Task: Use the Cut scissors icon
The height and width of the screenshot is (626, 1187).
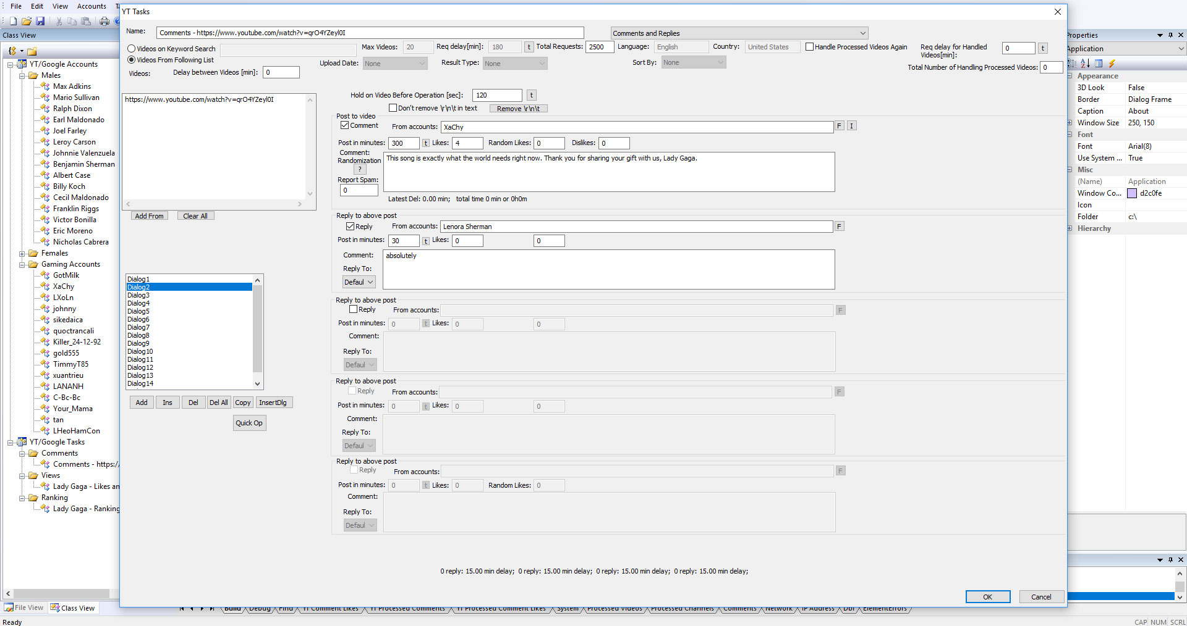Action: tap(59, 20)
